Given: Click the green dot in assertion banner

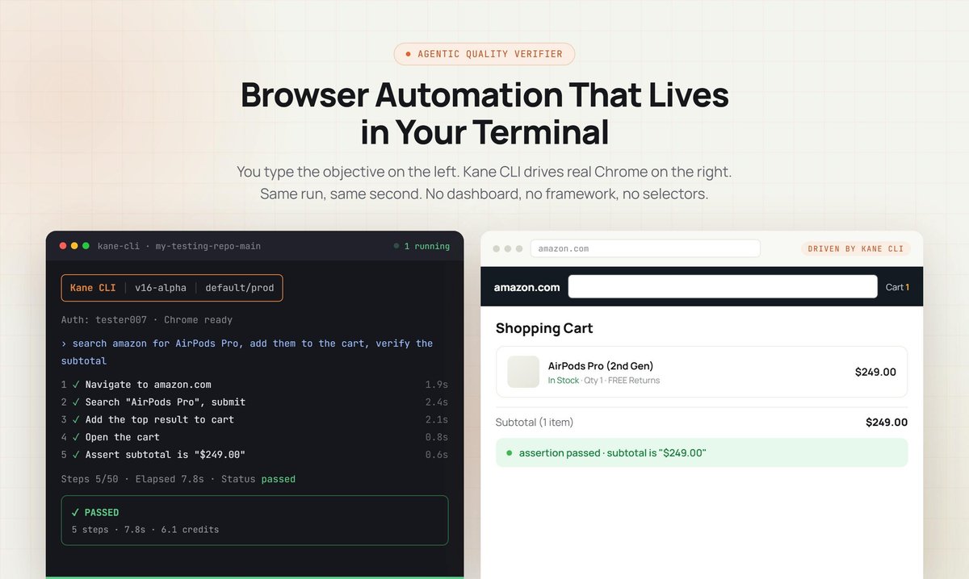Looking at the screenshot, I should 509,453.
